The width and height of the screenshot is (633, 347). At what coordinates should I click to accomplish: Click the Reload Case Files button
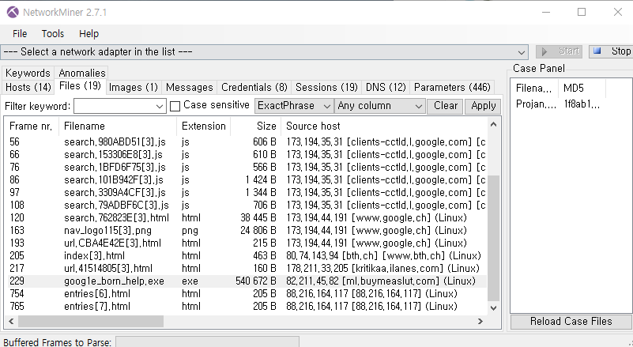pyautogui.click(x=571, y=322)
